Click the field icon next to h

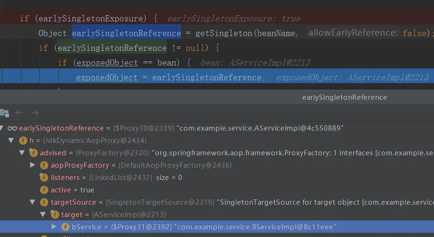click(x=23, y=141)
